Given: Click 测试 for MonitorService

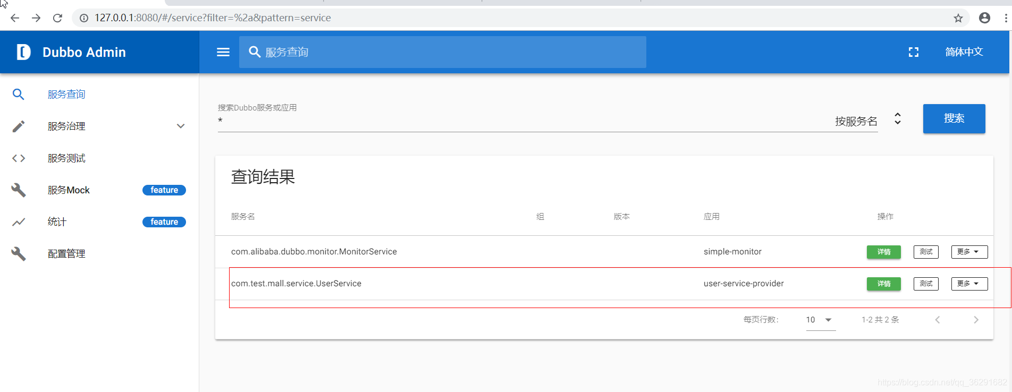Looking at the screenshot, I should tap(926, 252).
